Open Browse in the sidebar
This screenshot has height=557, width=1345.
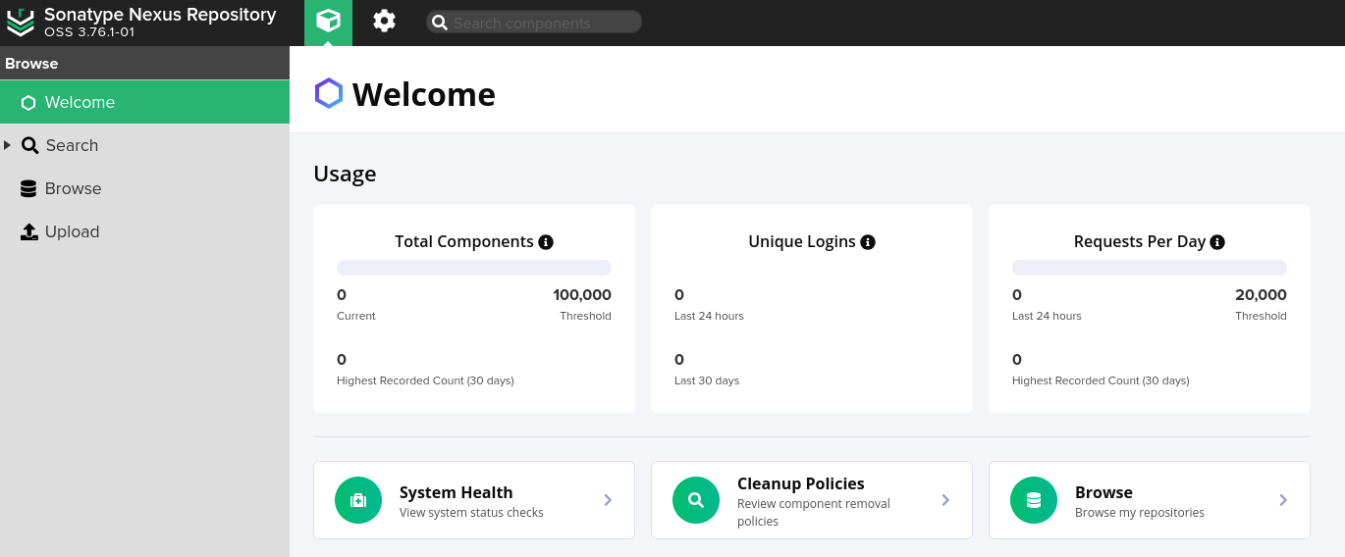coord(144,188)
